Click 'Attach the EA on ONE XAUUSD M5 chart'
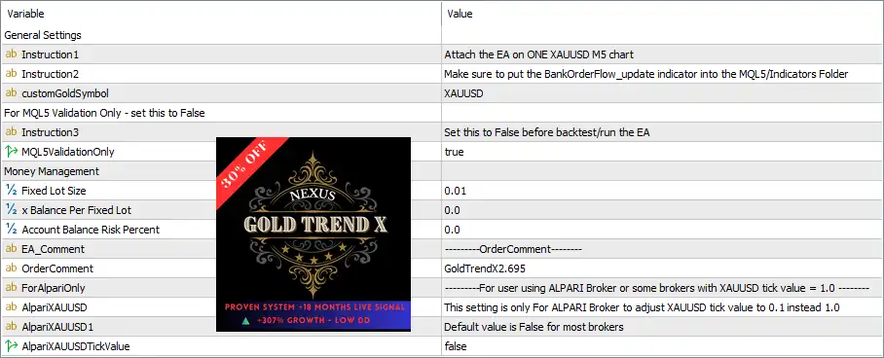The width and height of the screenshot is (884, 358). click(x=539, y=54)
